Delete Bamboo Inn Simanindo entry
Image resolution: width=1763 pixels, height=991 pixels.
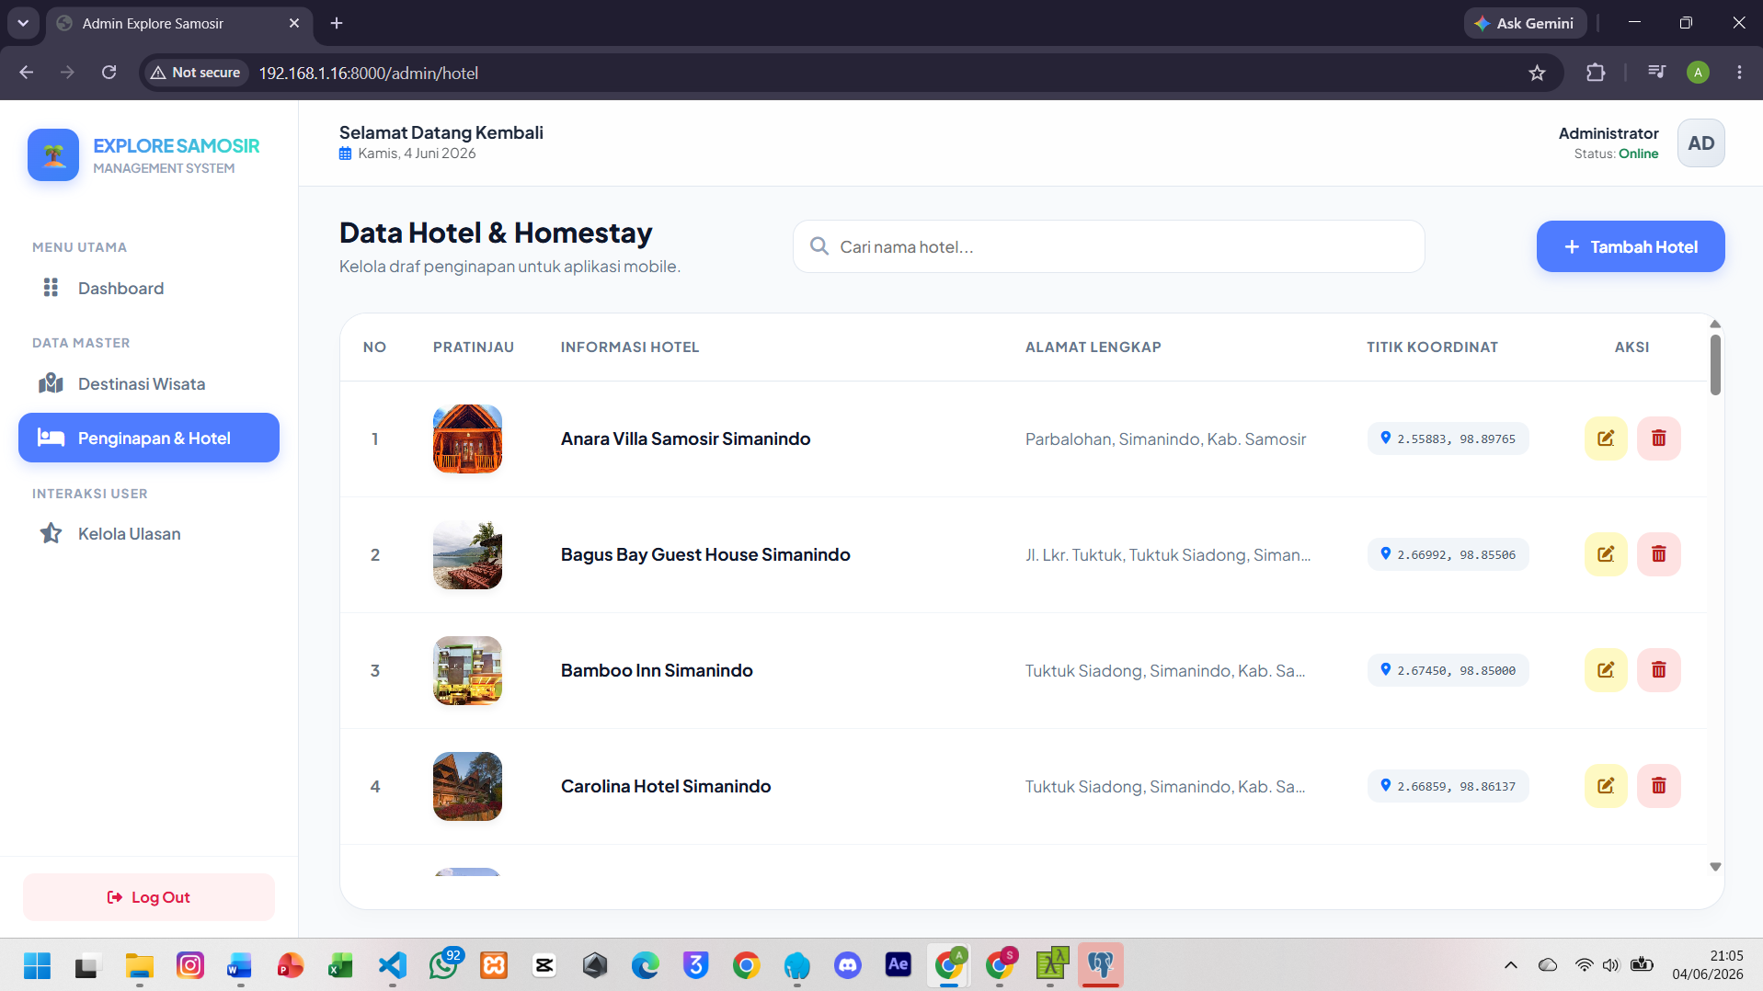[x=1659, y=670]
